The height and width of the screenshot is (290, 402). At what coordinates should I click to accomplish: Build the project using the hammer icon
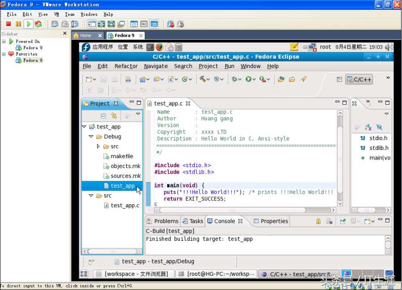[203, 79]
